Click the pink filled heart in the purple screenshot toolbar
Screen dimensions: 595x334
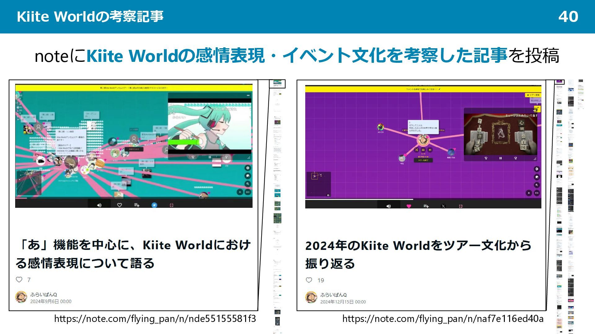pos(409,206)
